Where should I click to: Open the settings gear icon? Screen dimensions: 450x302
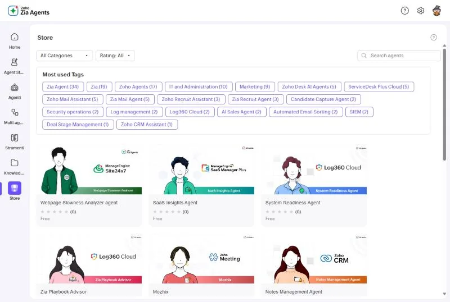(421, 11)
